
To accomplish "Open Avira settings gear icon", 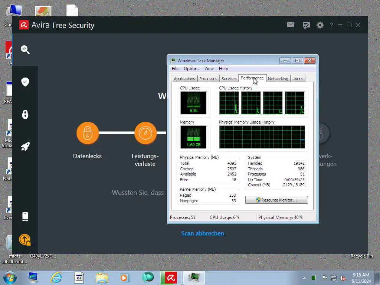I will (320, 25).
